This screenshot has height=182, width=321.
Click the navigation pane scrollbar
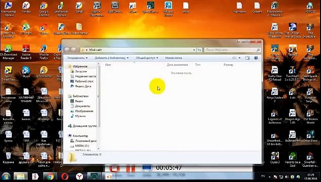pyautogui.click(x=98, y=96)
